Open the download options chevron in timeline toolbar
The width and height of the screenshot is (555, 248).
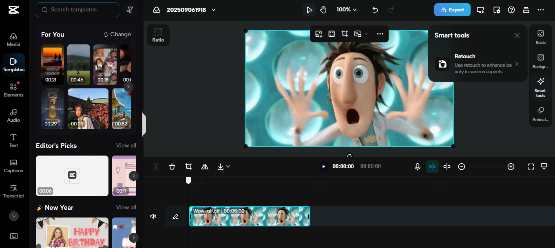point(228,167)
